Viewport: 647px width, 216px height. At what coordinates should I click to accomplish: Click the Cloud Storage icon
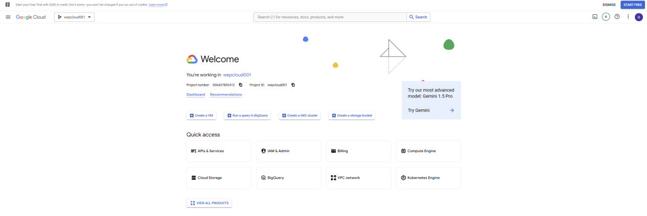[x=193, y=178]
